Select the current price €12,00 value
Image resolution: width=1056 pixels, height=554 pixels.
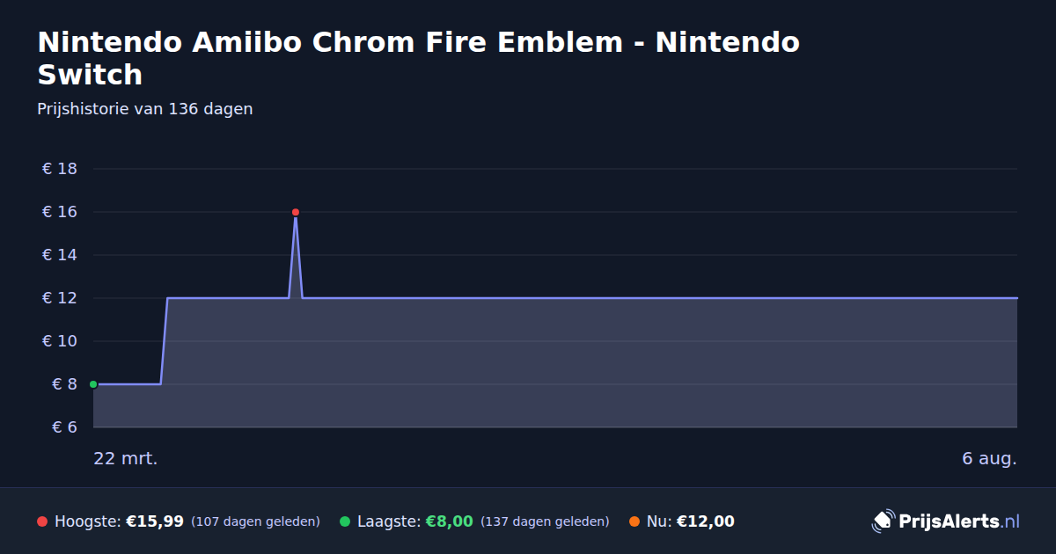[x=706, y=521]
